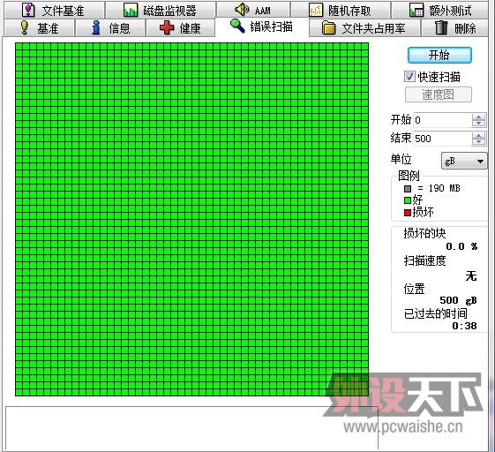Click the 开始 start position input field
Screen dimensions: 495x452
pyautogui.click(x=442, y=120)
